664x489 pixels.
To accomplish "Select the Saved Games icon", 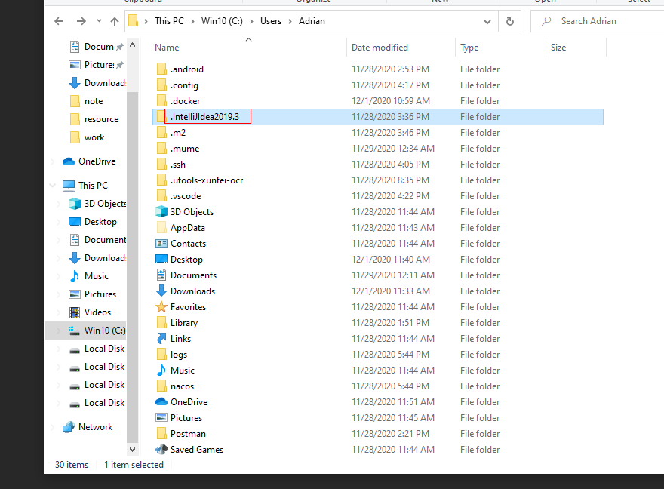I will 161,450.
